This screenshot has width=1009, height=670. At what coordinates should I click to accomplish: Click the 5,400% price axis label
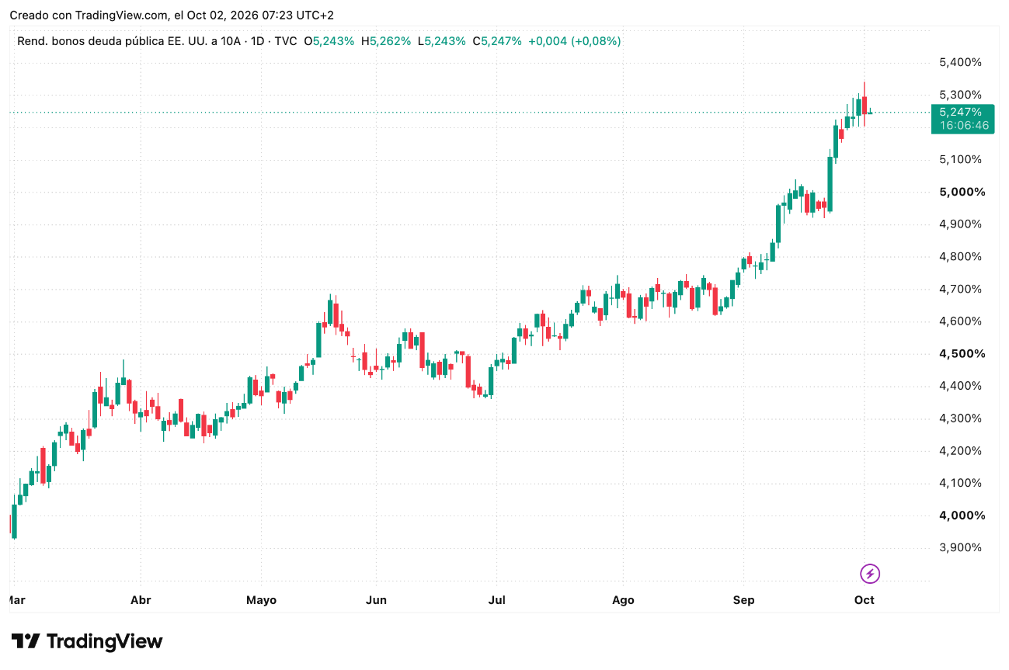(x=960, y=62)
